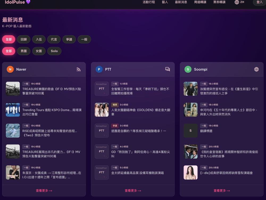Open RISE成員昭熙踏上追尋未知聲音的旅程 headline
266x200 pixels.
pyautogui.click(x=50, y=133)
